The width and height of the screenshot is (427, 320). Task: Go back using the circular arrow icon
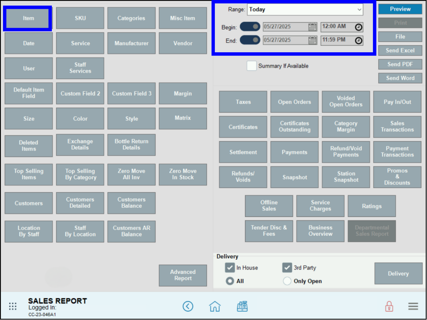[x=188, y=306]
